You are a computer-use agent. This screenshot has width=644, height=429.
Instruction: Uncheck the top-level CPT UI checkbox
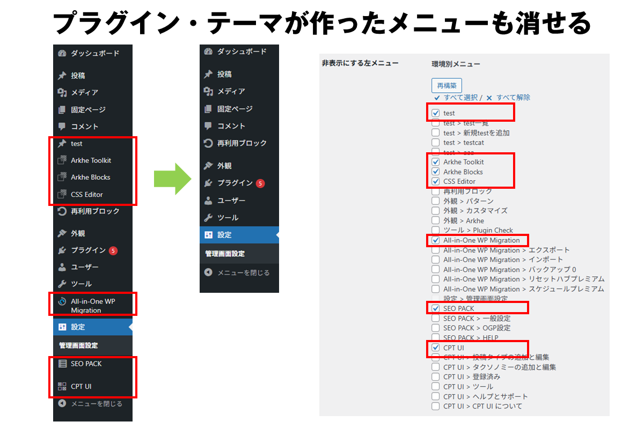point(436,347)
